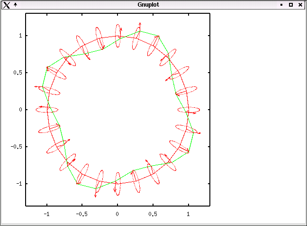
Task: Click the blank white area right of plot
Action: [x=258, y=114]
